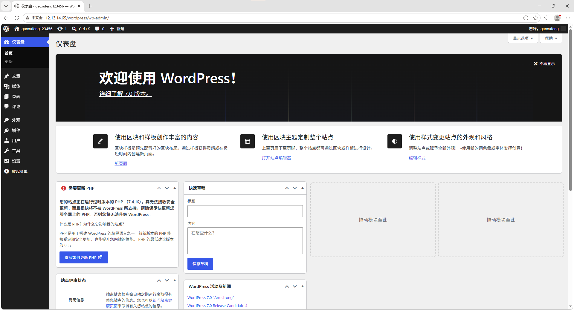Collapse the 快速草稿 widget

coord(303,188)
